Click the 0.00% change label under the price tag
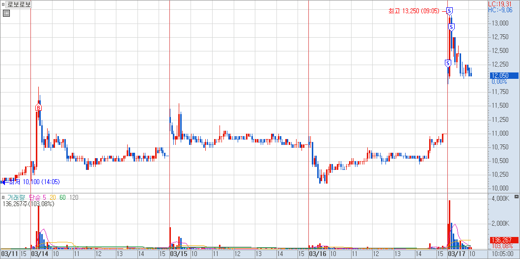This screenshot has height=259, width=520. (499, 81)
